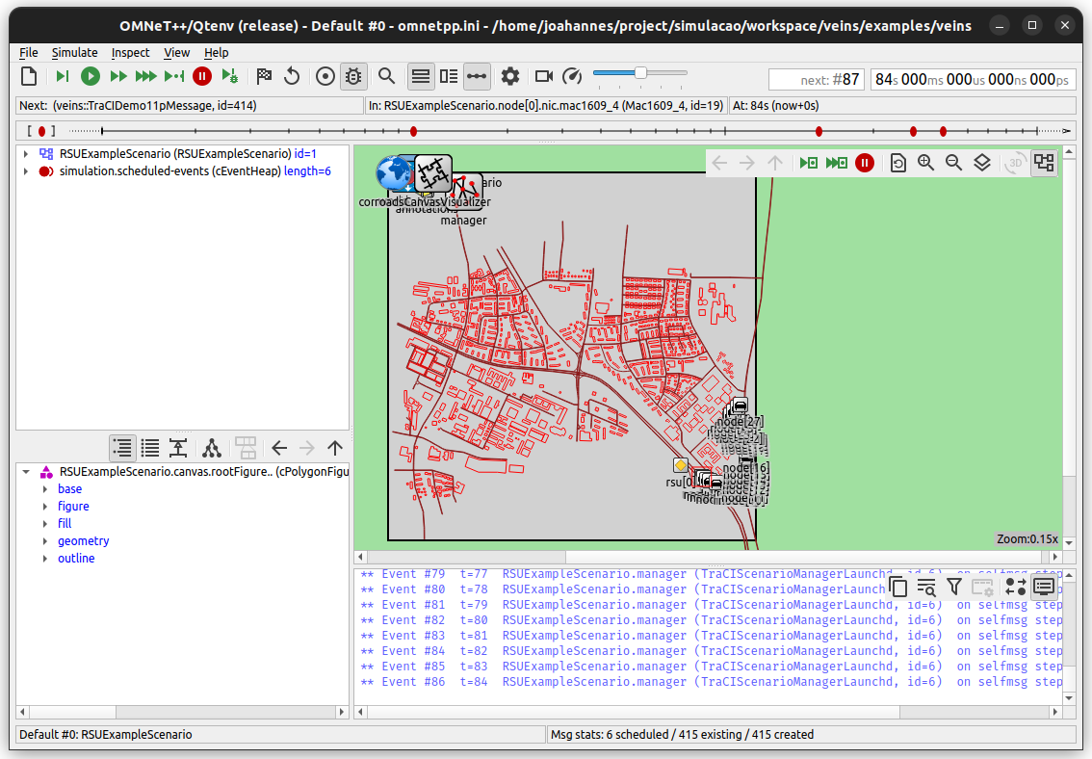
Task: Run local module in canvas toolbar
Action: pos(809,163)
